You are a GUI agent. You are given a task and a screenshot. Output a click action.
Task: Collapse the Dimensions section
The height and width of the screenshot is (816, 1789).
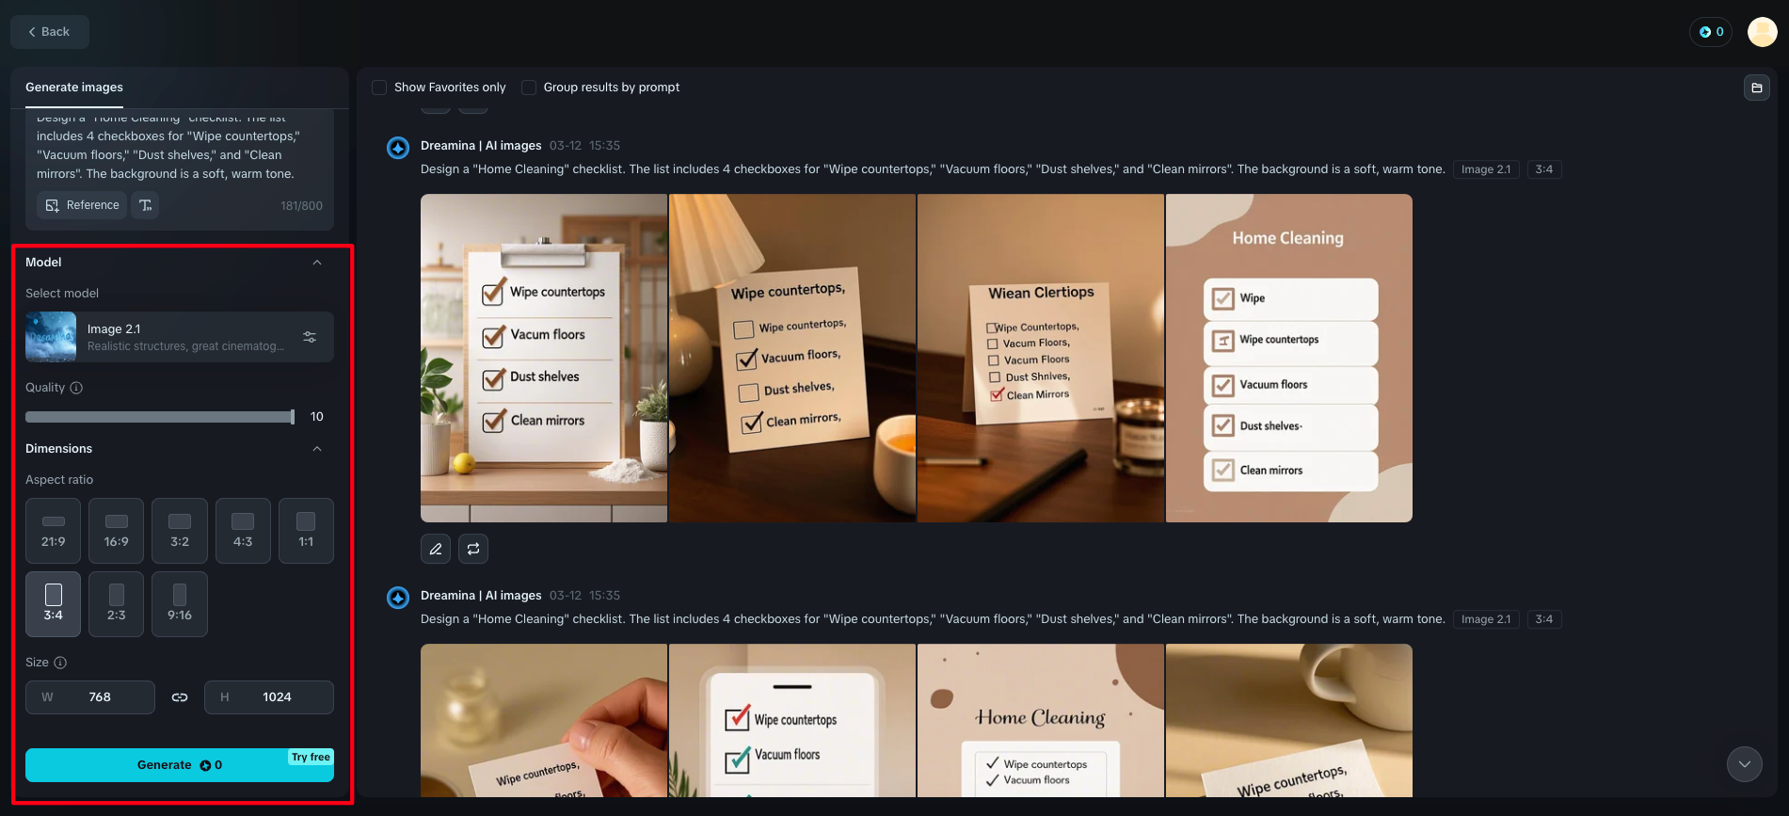click(317, 449)
